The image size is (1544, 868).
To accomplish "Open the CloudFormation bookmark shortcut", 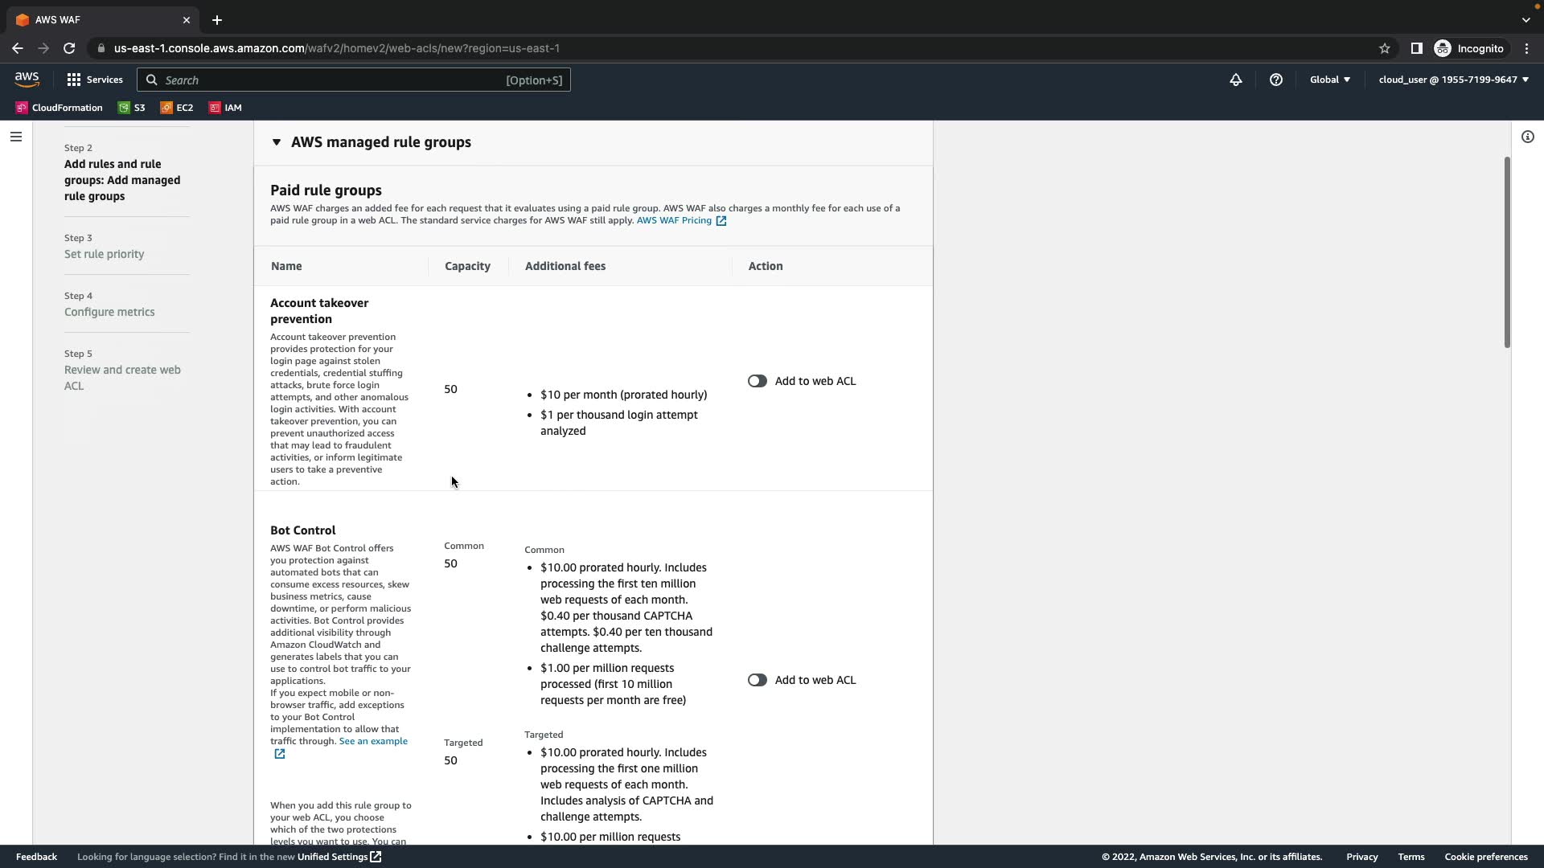I will coord(60,108).
